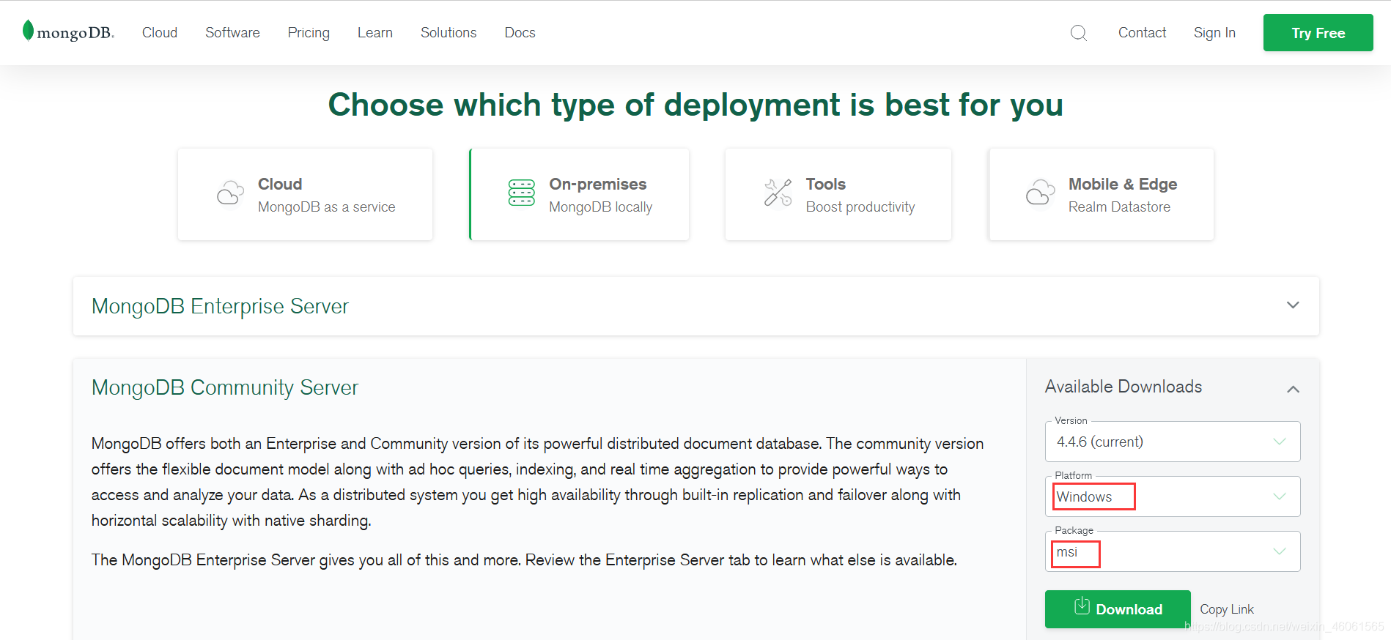
Task: Open the Solutions menu
Action: pos(449,33)
